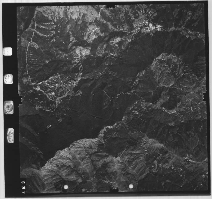Click the white data label card
The width and height of the screenshot is (212, 199).
pyautogui.click(x=7, y=53)
